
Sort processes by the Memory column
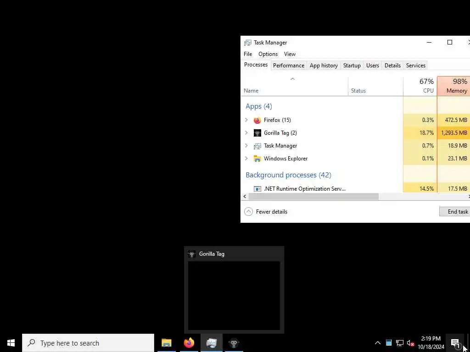(x=454, y=86)
